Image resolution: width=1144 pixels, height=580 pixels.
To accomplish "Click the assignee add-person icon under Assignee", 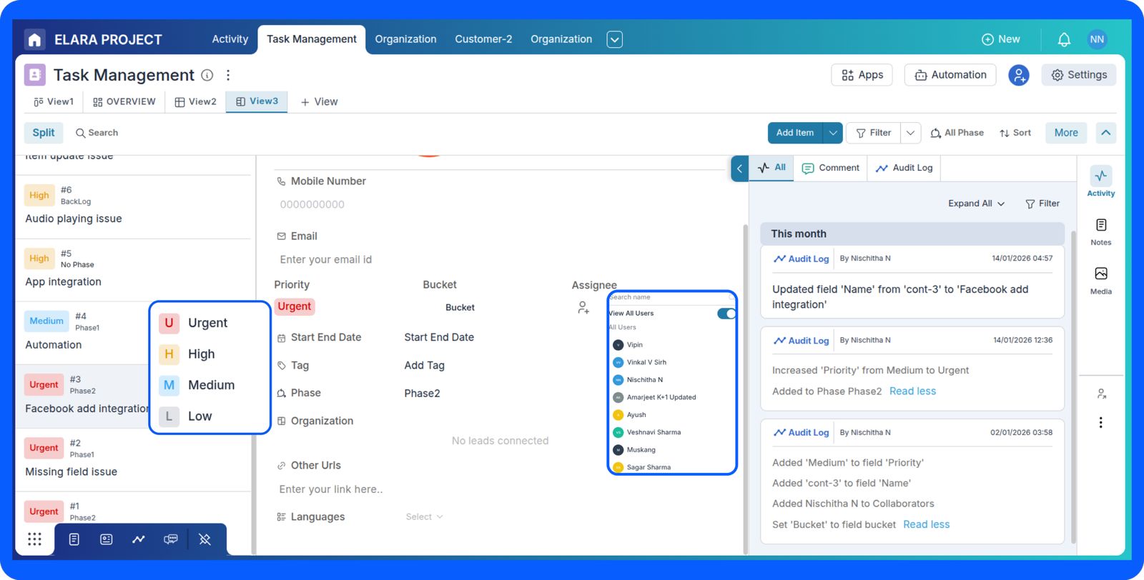I will click(583, 308).
